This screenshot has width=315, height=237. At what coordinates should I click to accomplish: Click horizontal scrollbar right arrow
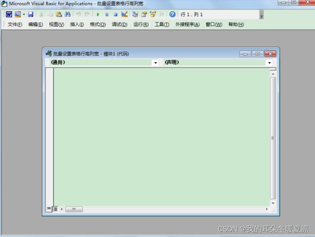click(x=267, y=209)
